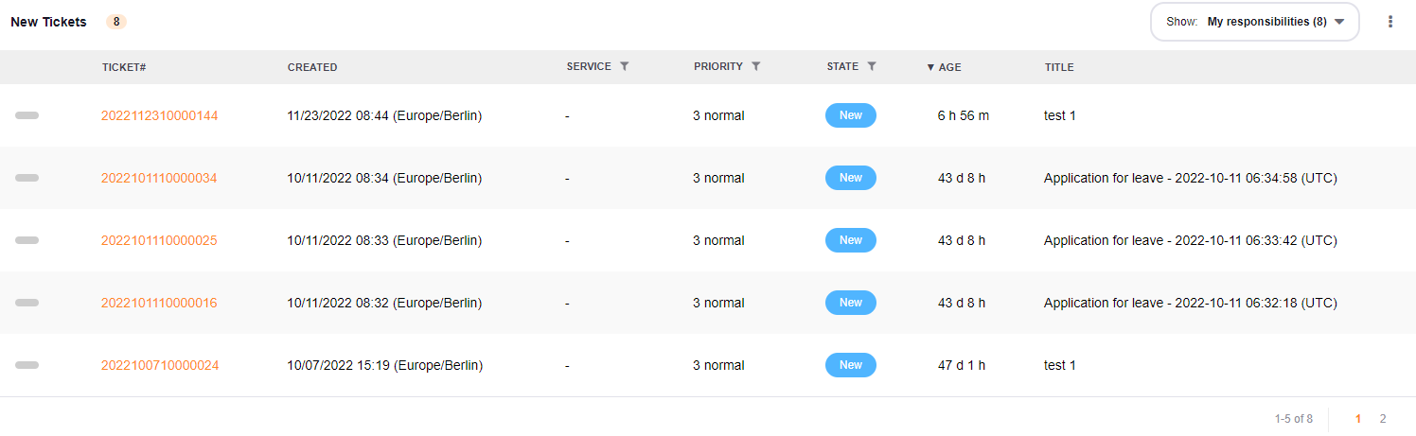Click the New state badge on first ticket
The image size is (1416, 436).
(850, 115)
